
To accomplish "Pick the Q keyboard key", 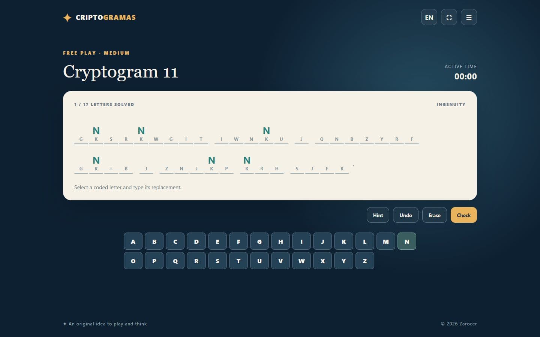I will point(175,261).
